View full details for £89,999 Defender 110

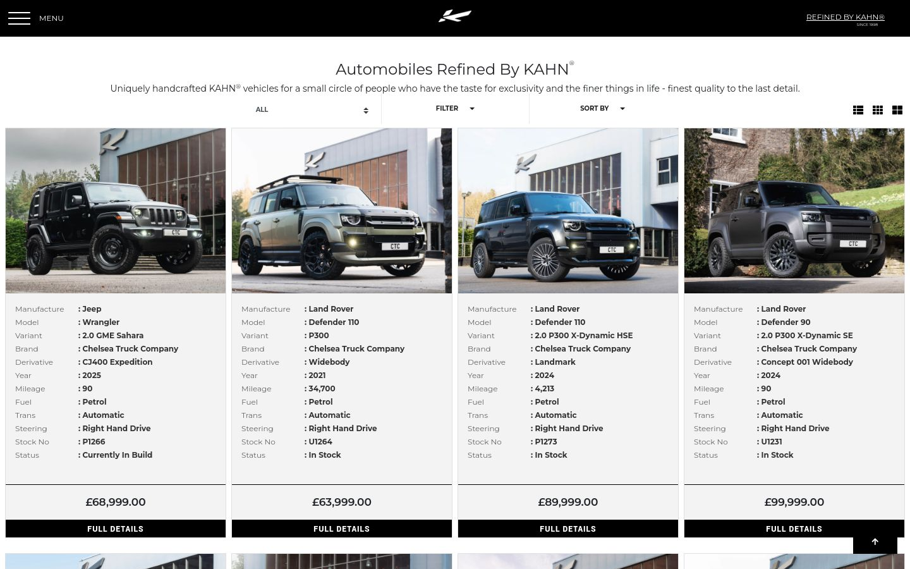point(568,529)
